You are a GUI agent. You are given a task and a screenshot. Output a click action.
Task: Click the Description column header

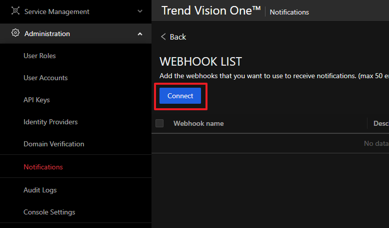(x=380, y=123)
